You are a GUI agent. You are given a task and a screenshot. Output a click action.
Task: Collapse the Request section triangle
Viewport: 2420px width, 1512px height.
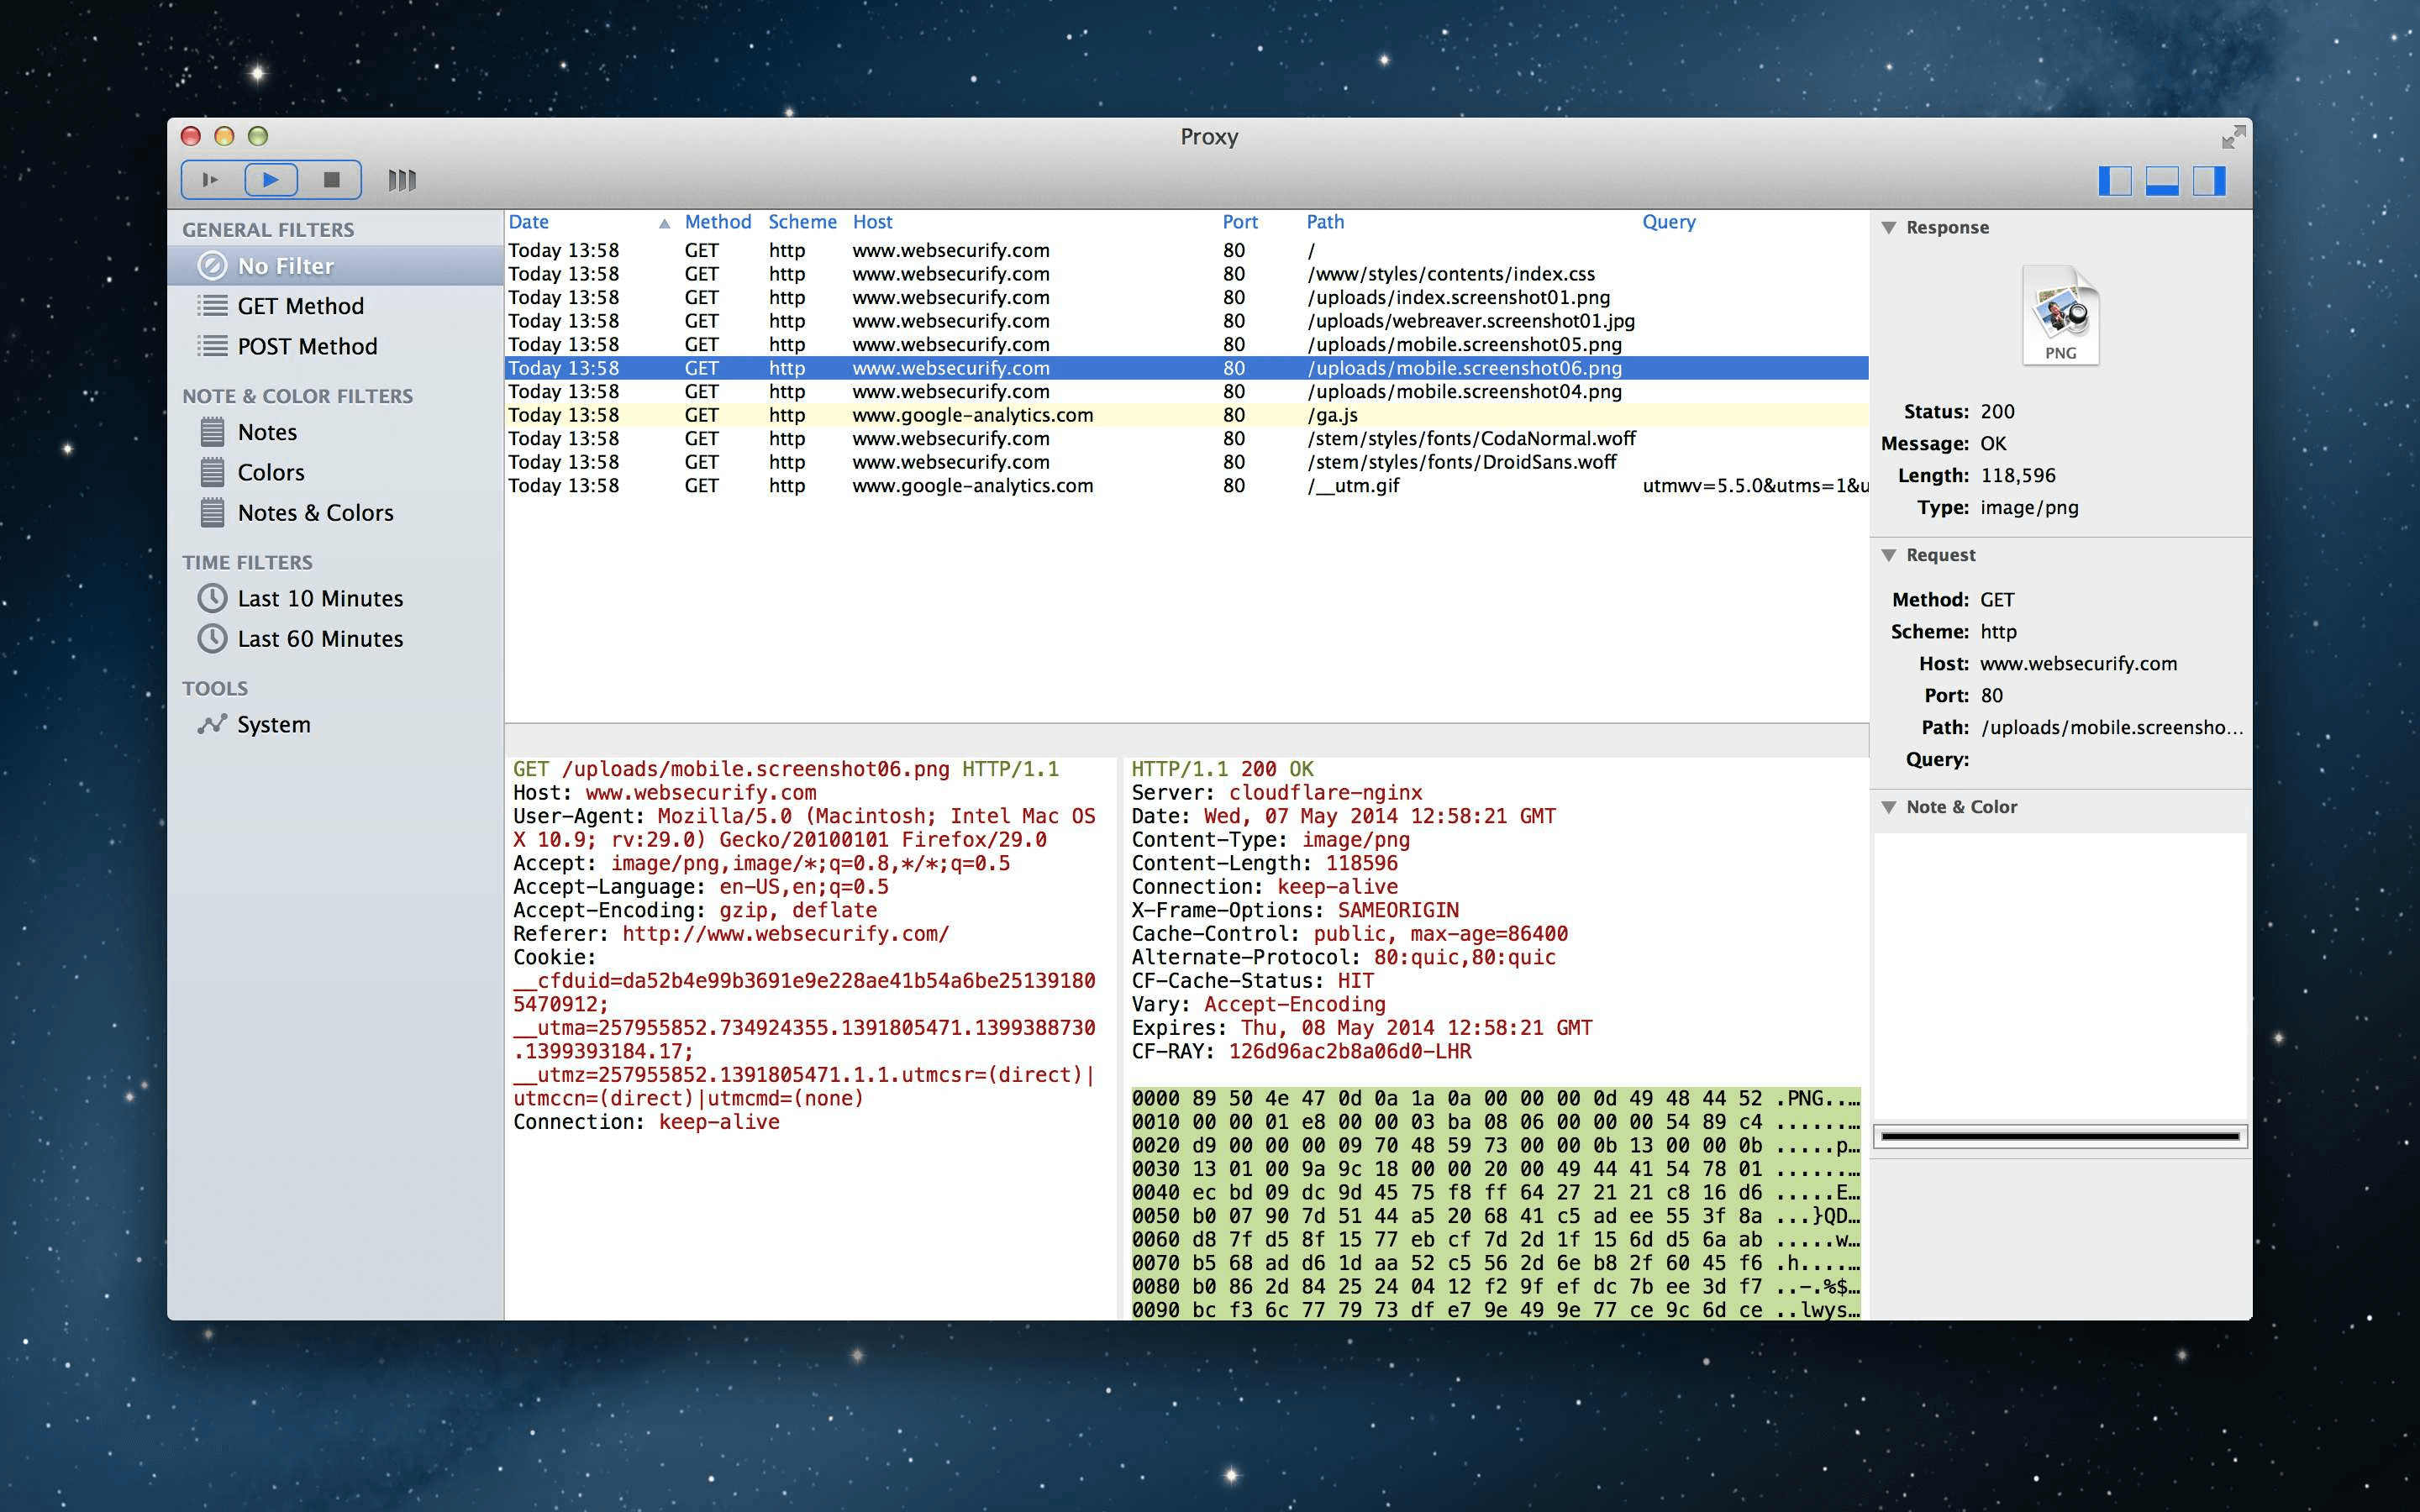1888,555
